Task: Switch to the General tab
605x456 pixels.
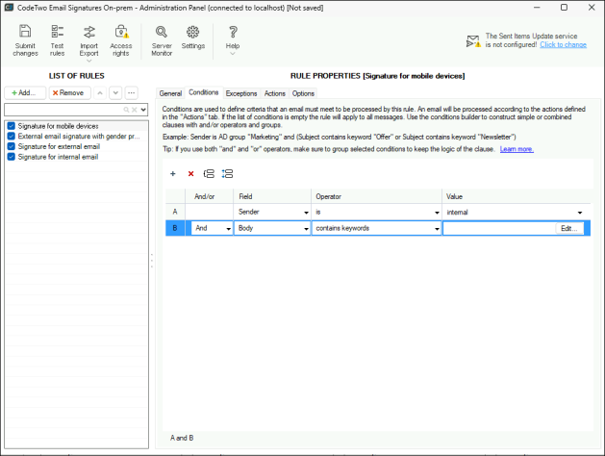Action: [x=170, y=93]
